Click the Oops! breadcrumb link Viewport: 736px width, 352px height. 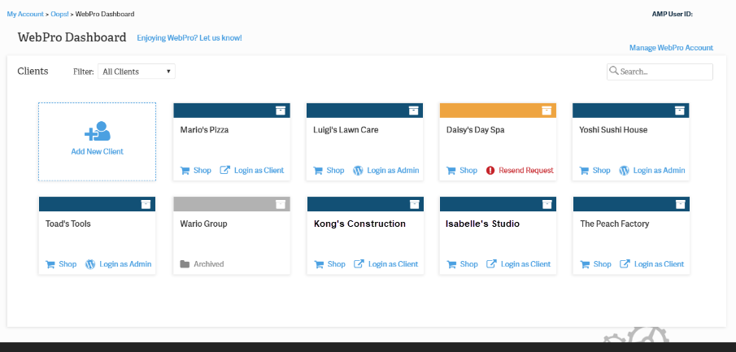pos(60,14)
